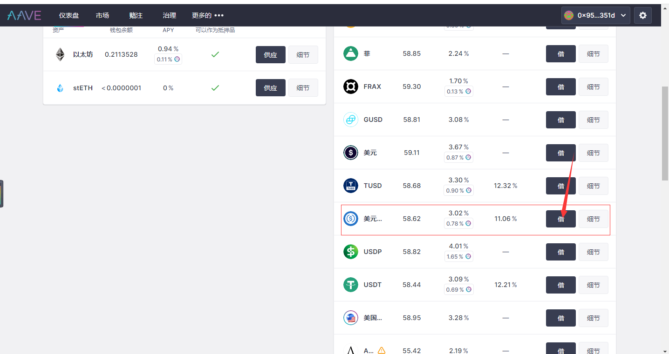669x354 pixels.
Task: Click 借 in the USDT row
Action: (x=561, y=285)
